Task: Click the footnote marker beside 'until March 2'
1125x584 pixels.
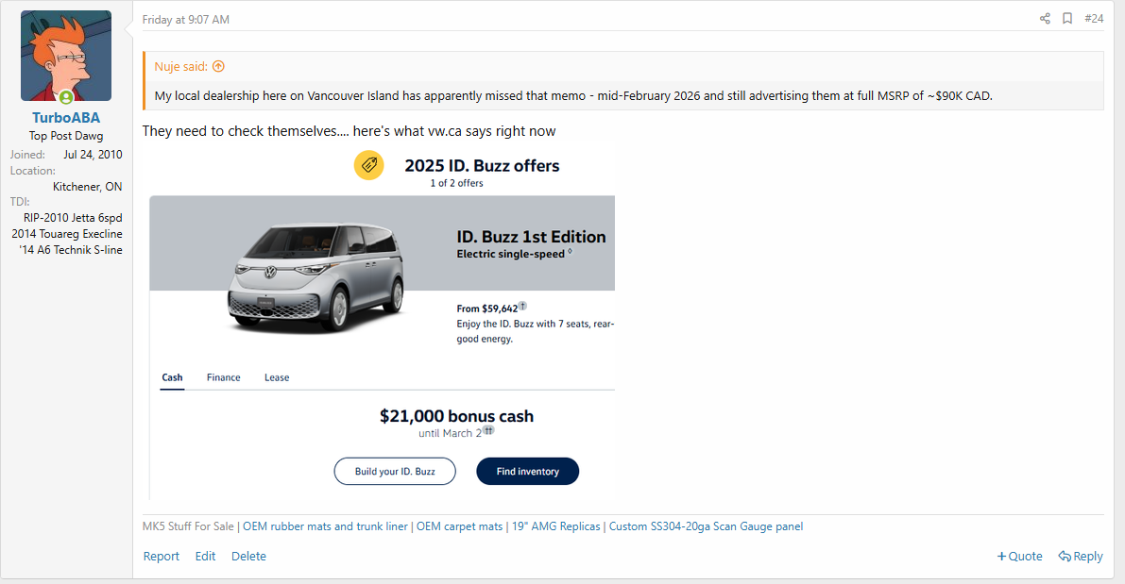Action: [x=488, y=430]
